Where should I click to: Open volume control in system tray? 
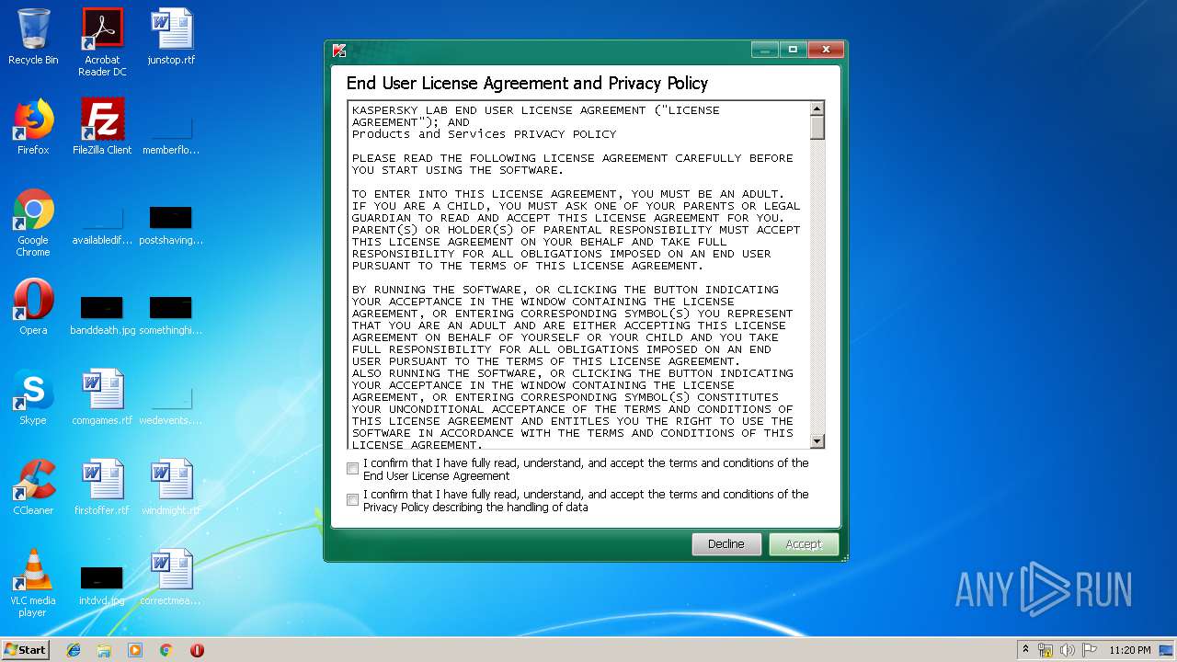tap(1068, 650)
